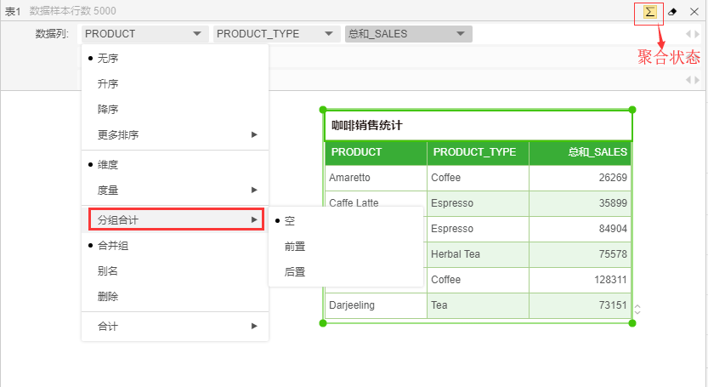Select 无序 sort option

(x=108, y=59)
